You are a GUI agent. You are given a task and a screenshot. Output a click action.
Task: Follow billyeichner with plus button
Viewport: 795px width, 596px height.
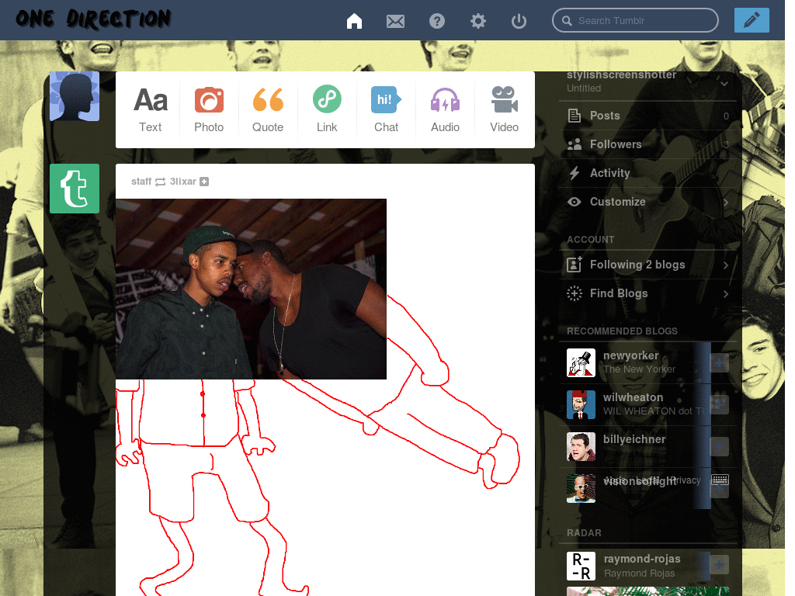[x=719, y=446]
